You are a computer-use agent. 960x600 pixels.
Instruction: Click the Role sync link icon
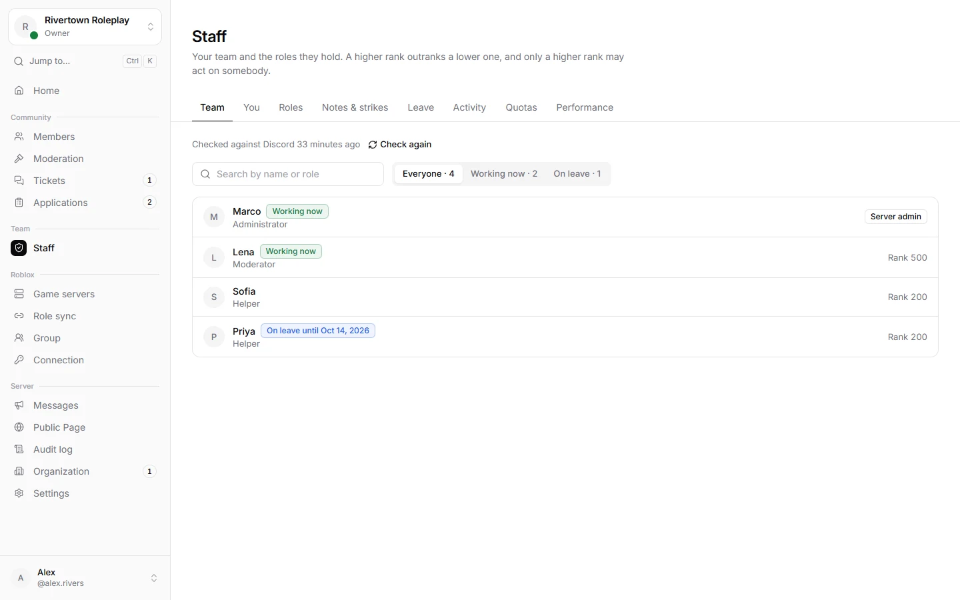point(19,316)
